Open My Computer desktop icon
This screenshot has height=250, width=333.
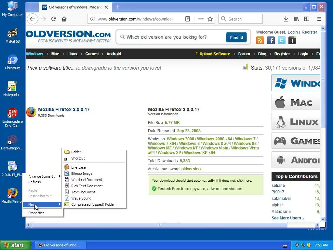pyautogui.click(x=12, y=9)
